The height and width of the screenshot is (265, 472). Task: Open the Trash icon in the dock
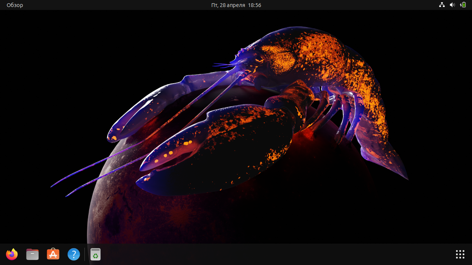(x=96, y=254)
